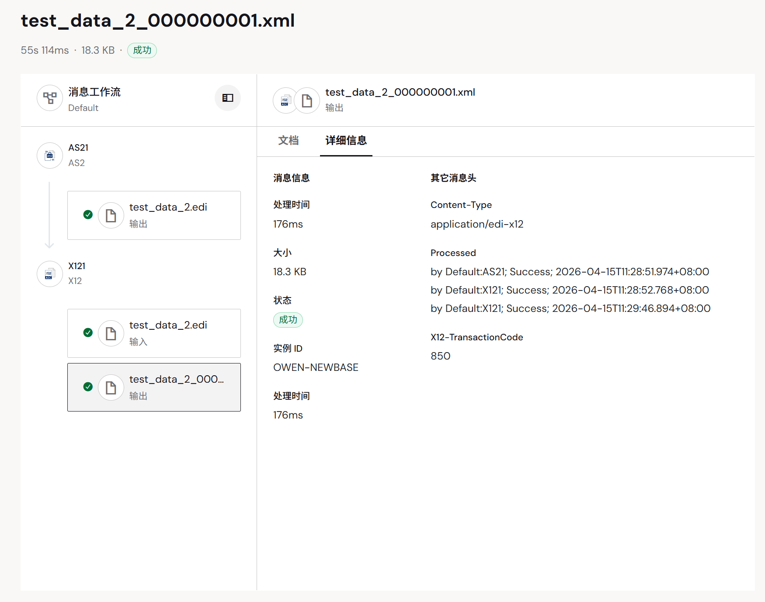Click the document icon in the right header

tap(307, 100)
